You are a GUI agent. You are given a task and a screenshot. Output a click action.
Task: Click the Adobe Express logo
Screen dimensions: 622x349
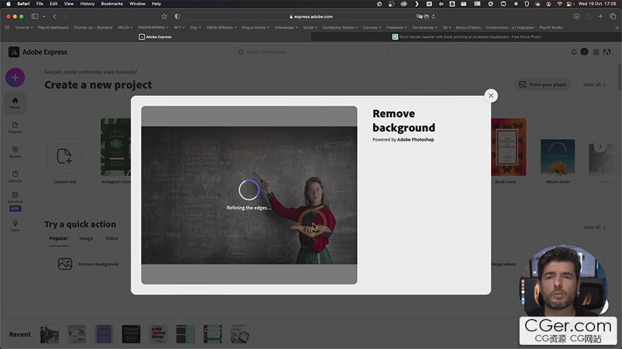pyautogui.click(x=37, y=52)
